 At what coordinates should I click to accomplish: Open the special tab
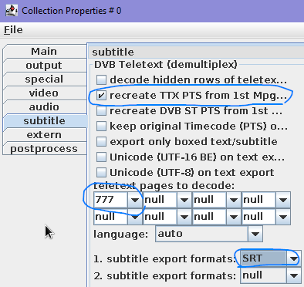(44, 79)
